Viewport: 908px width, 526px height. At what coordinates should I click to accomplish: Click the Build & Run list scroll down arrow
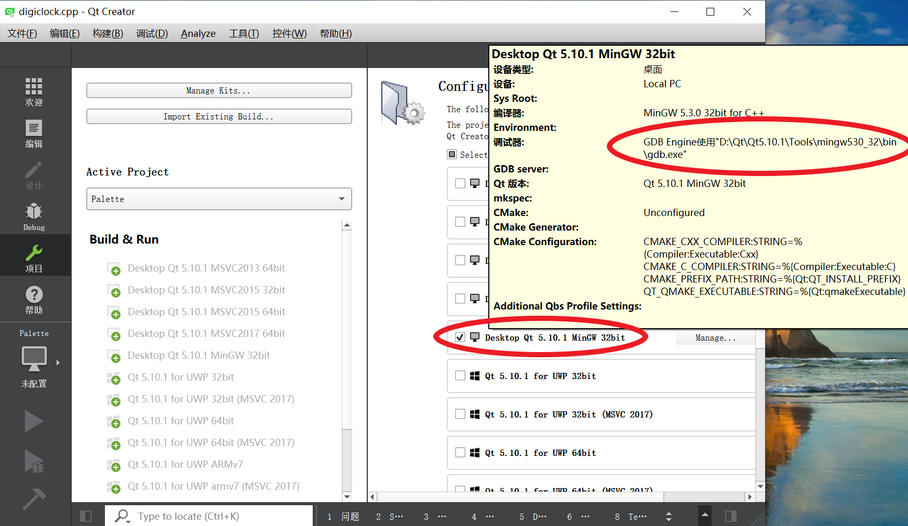pos(347,497)
